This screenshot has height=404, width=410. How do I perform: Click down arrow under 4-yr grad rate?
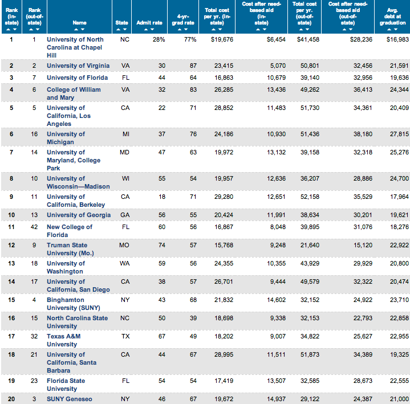coord(186,30)
